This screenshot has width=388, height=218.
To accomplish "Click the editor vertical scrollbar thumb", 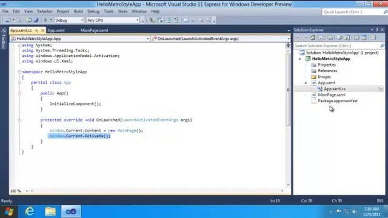I will [289, 90].
